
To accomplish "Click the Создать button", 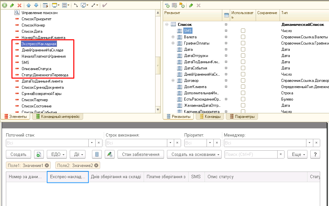I will coord(18,155).
